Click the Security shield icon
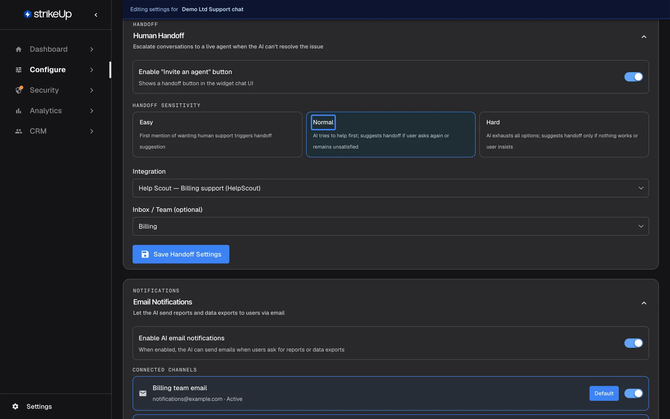 19,90
